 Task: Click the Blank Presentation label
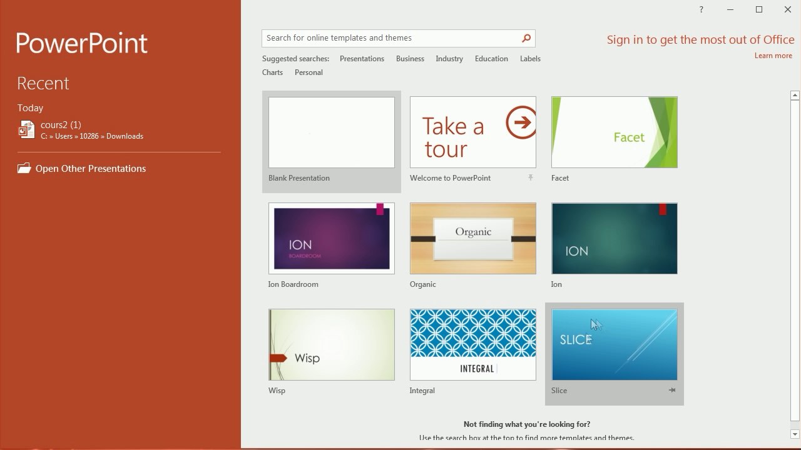pos(299,178)
